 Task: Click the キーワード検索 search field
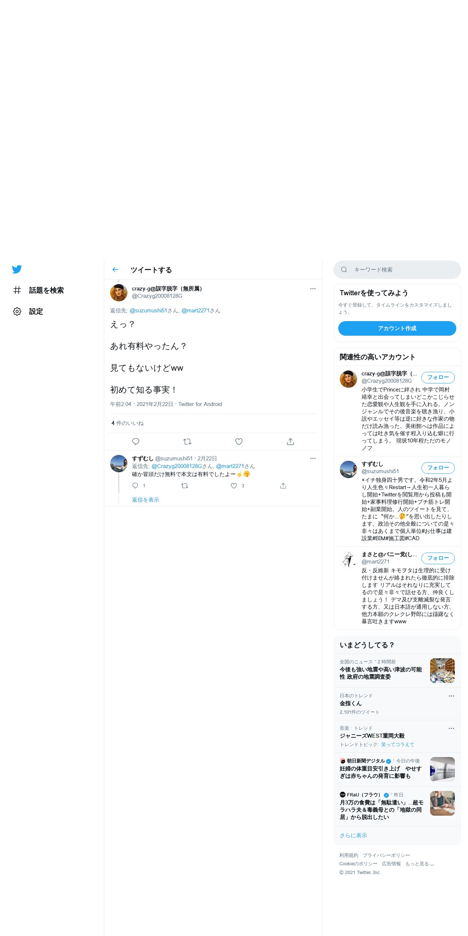(x=397, y=270)
